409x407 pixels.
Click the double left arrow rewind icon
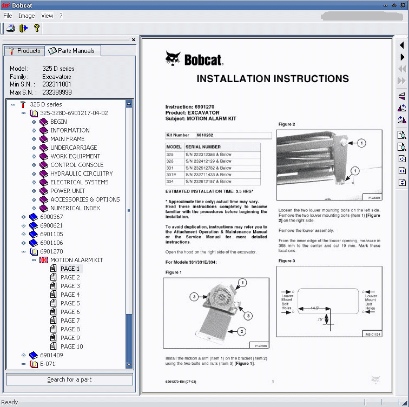click(x=402, y=69)
